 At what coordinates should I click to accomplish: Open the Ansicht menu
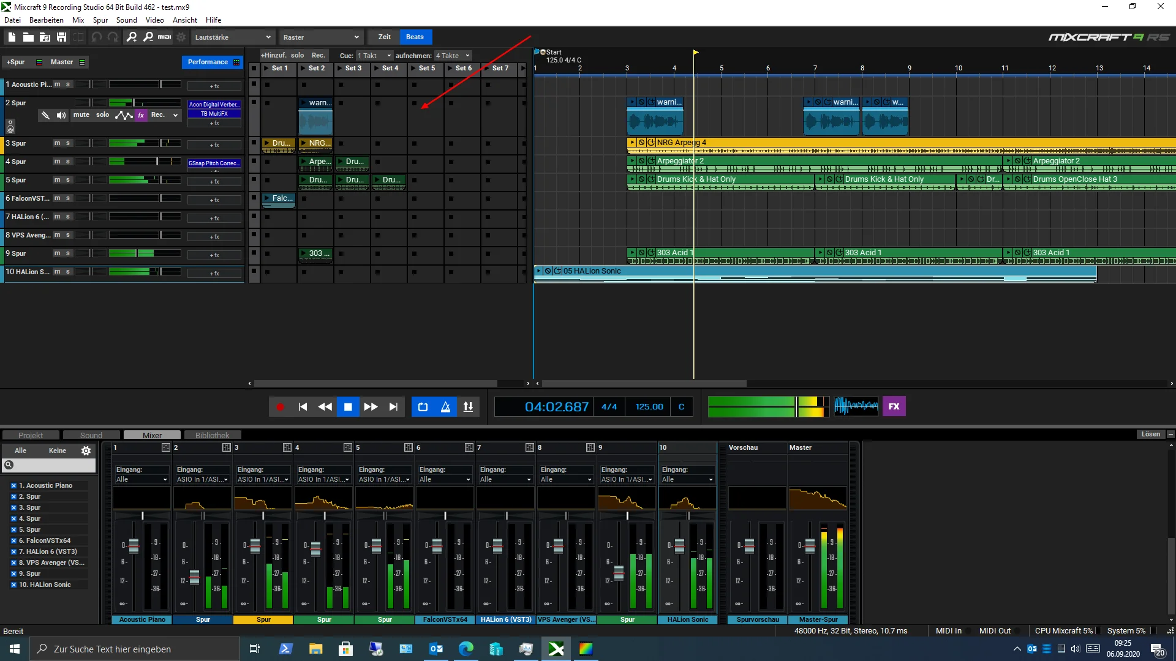pos(185,20)
